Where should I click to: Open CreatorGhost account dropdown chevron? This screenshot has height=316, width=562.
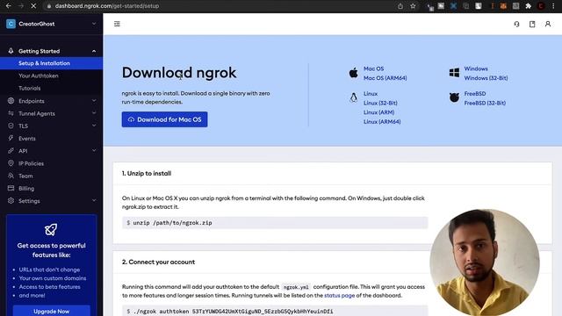(94, 24)
